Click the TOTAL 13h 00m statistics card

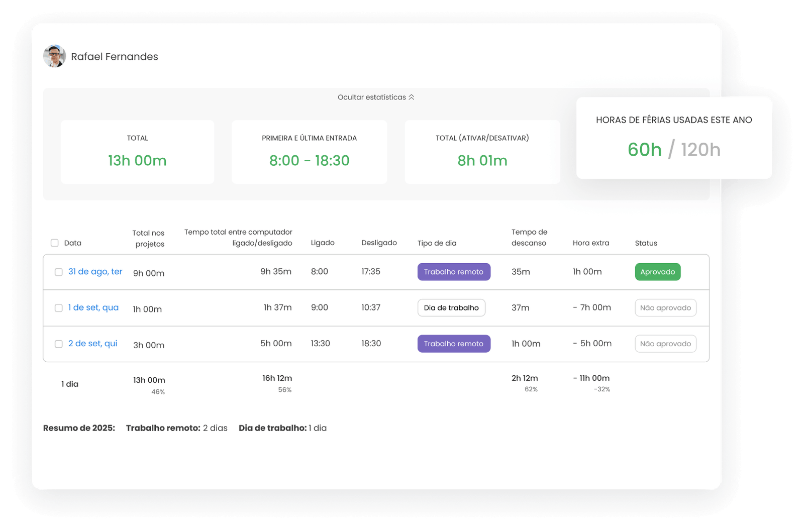click(137, 152)
